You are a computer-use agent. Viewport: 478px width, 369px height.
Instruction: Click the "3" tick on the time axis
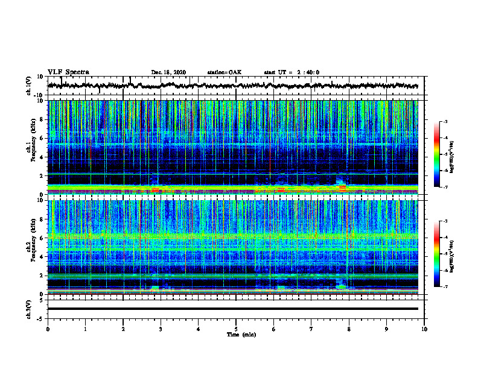click(x=161, y=329)
